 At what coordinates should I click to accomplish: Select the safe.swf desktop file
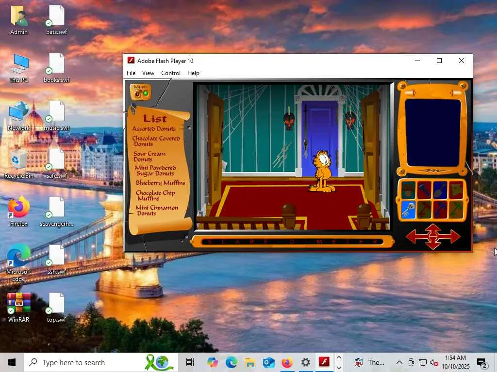(x=56, y=164)
